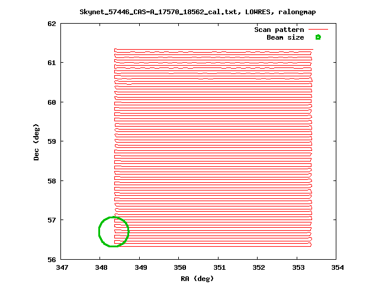
Task: Click the RA axis tick label 350
Action: click(180, 267)
